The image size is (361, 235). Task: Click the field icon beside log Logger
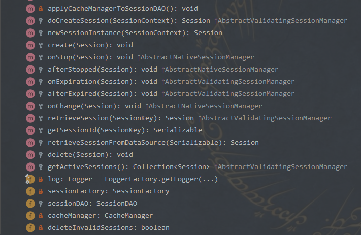(30, 179)
